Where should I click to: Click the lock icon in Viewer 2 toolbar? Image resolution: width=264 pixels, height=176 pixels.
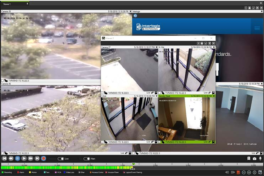(x=202, y=43)
